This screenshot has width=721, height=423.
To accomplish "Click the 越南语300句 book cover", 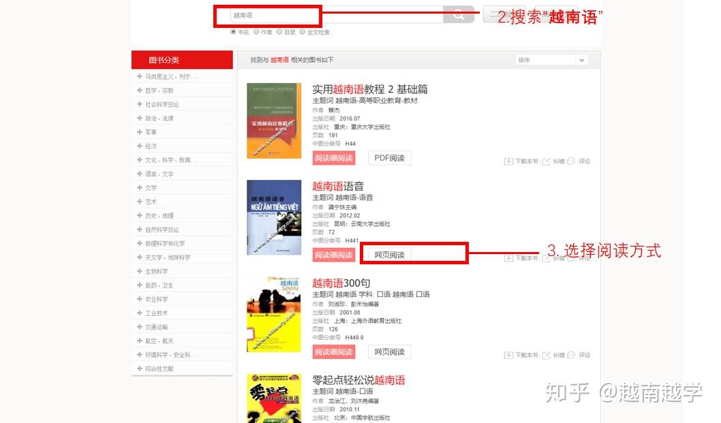I will pyautogui.click(x=274, y=315).
